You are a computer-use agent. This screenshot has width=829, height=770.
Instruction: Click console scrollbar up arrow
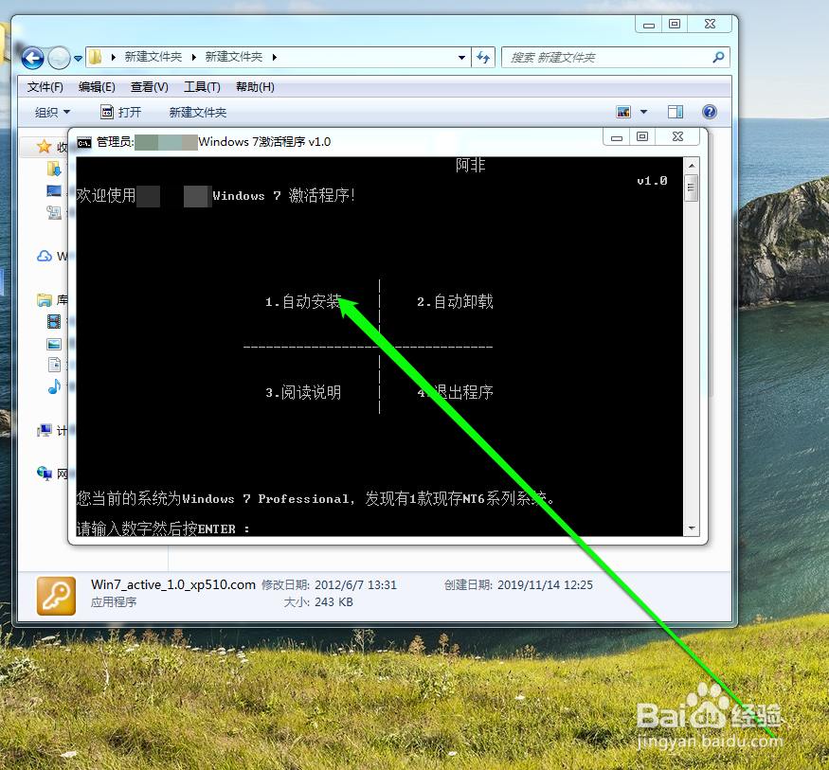(692, 166)
